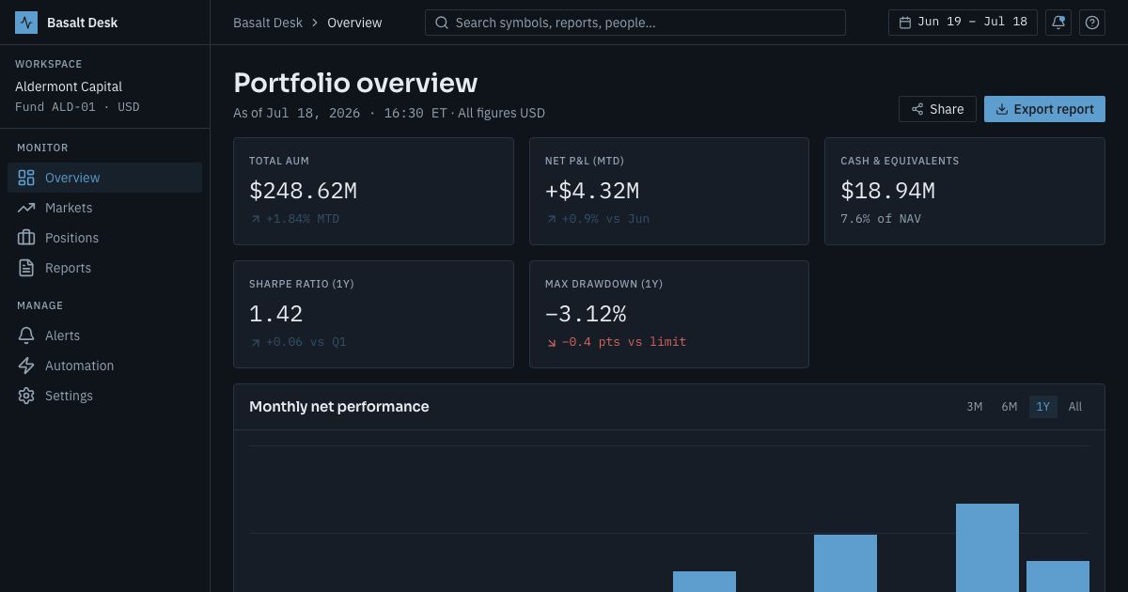Click the Total AUM card value $248.62M

tap(303, 191)
